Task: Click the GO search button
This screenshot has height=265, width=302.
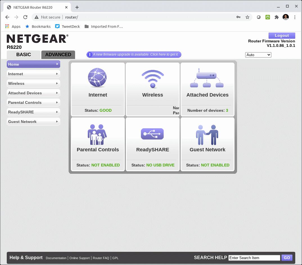Action: (287, 258)
